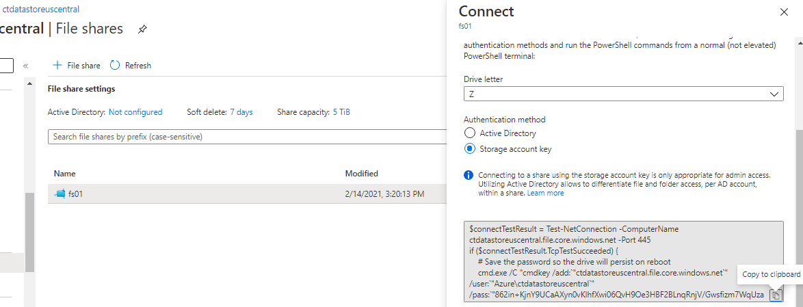Screen dimensions: 803x307
Task: Copy the PowerShell script to clipboard
Action: 776,295
